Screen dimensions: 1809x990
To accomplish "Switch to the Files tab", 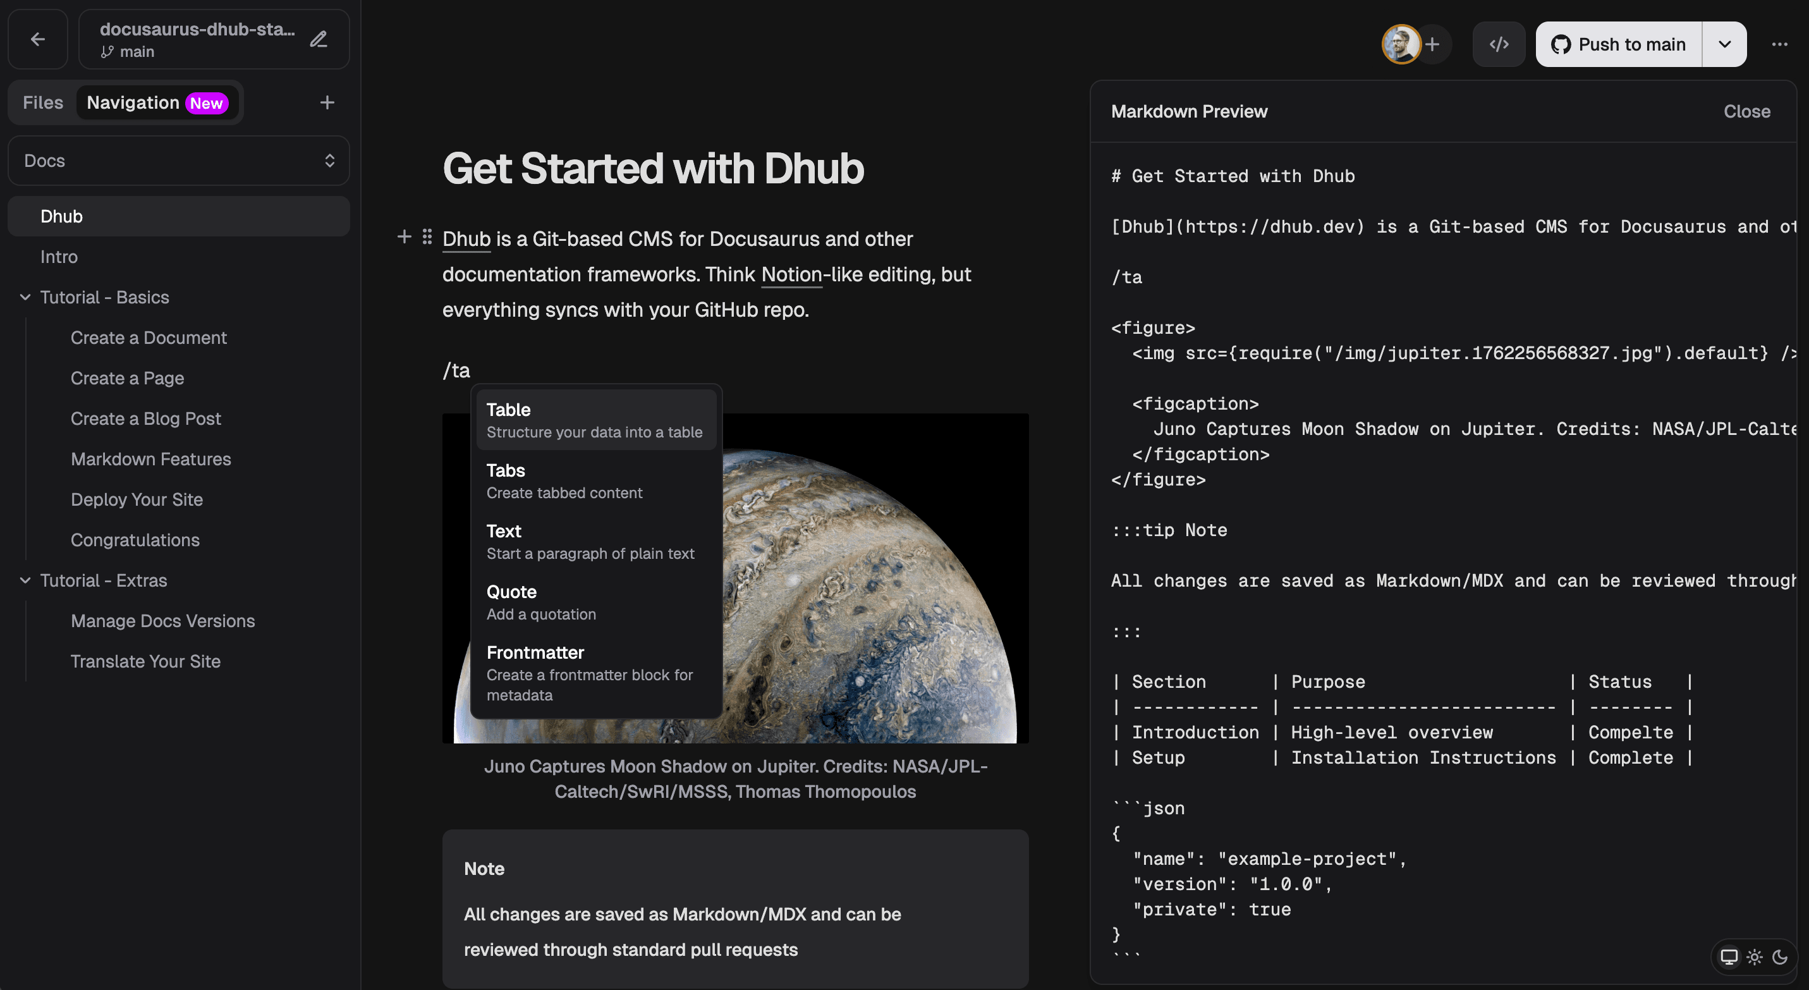I will [x=42, y=102].
